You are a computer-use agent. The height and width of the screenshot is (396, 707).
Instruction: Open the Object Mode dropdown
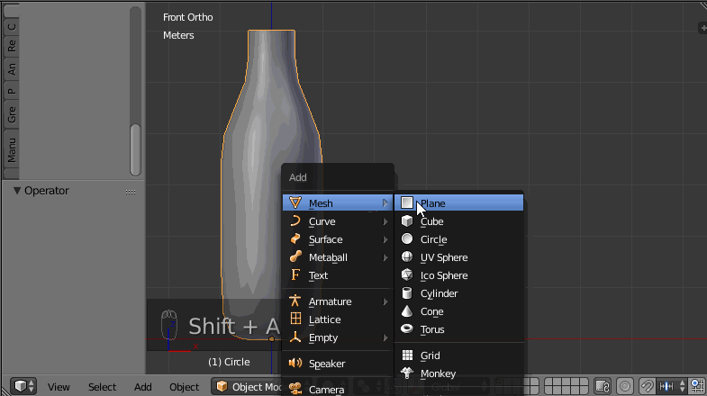(x=247, y=386)
